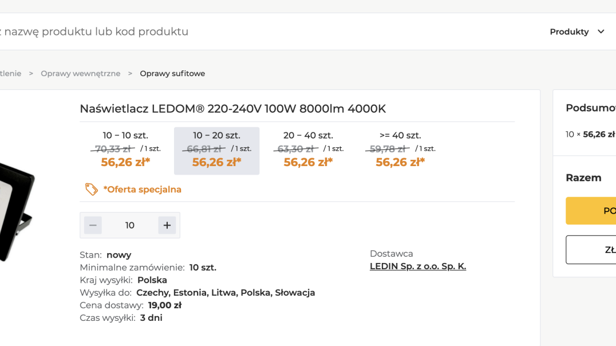616x346 pixels.
Task: Click the special offer tag icon
Action: point(92,189)
